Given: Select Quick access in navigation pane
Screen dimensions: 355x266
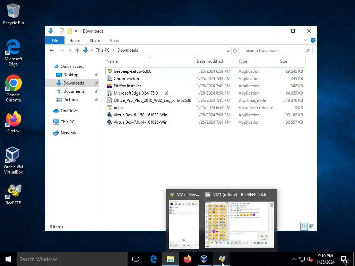Looking at the screenshot, I should [72, 66].
